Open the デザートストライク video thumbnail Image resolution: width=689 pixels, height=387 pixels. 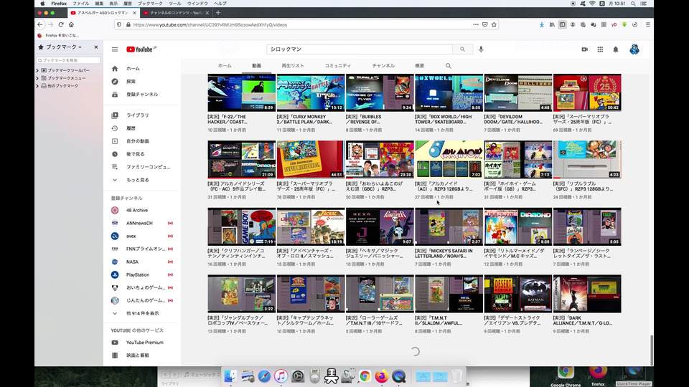pyautogui.click(x=518, y=294)
